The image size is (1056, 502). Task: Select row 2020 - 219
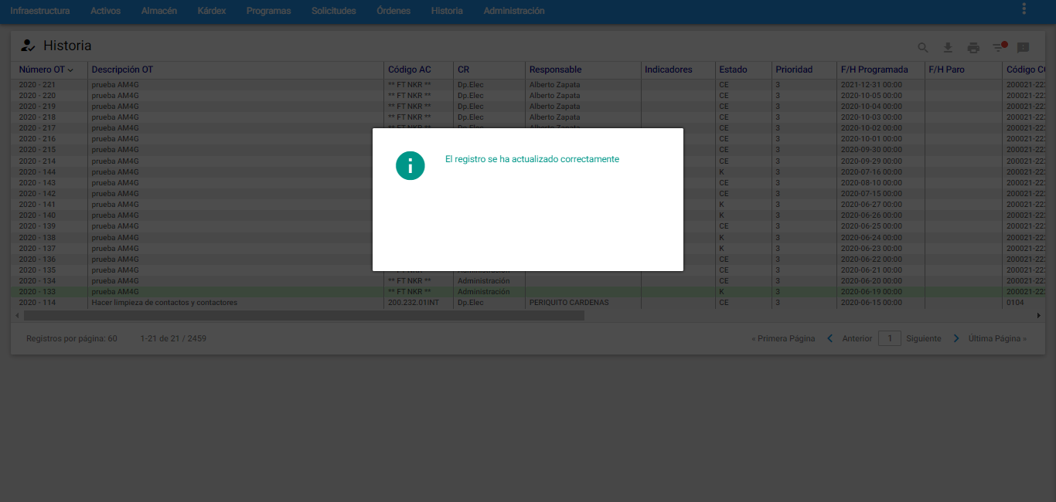(x=528, y=107)
